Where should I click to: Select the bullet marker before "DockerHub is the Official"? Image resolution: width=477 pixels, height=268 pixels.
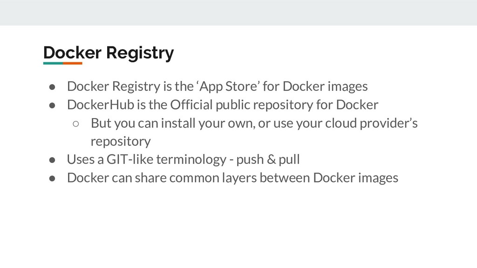click(x=52, y=106)
